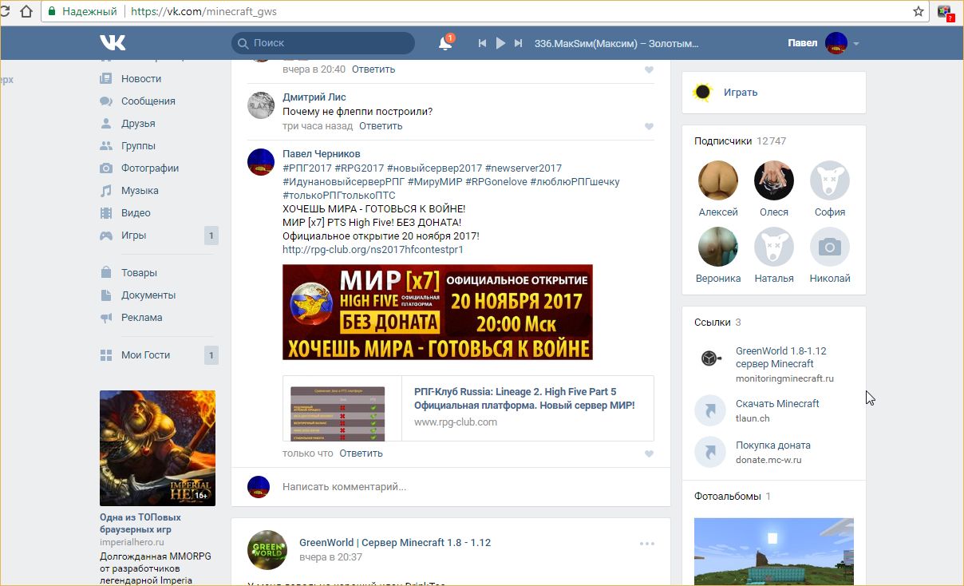Open Группы in the left menu
Viewport: 964px width, 586px height.
pyautogui.click(x=138, y=146)
